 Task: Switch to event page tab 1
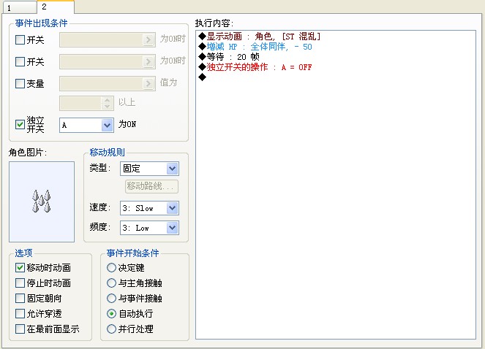20,8
